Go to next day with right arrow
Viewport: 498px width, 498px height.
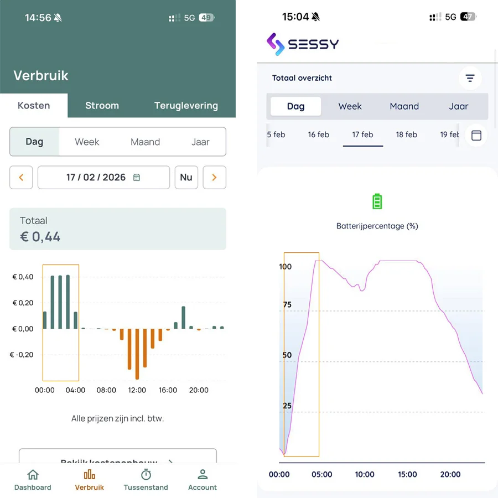tap(214, 178)
